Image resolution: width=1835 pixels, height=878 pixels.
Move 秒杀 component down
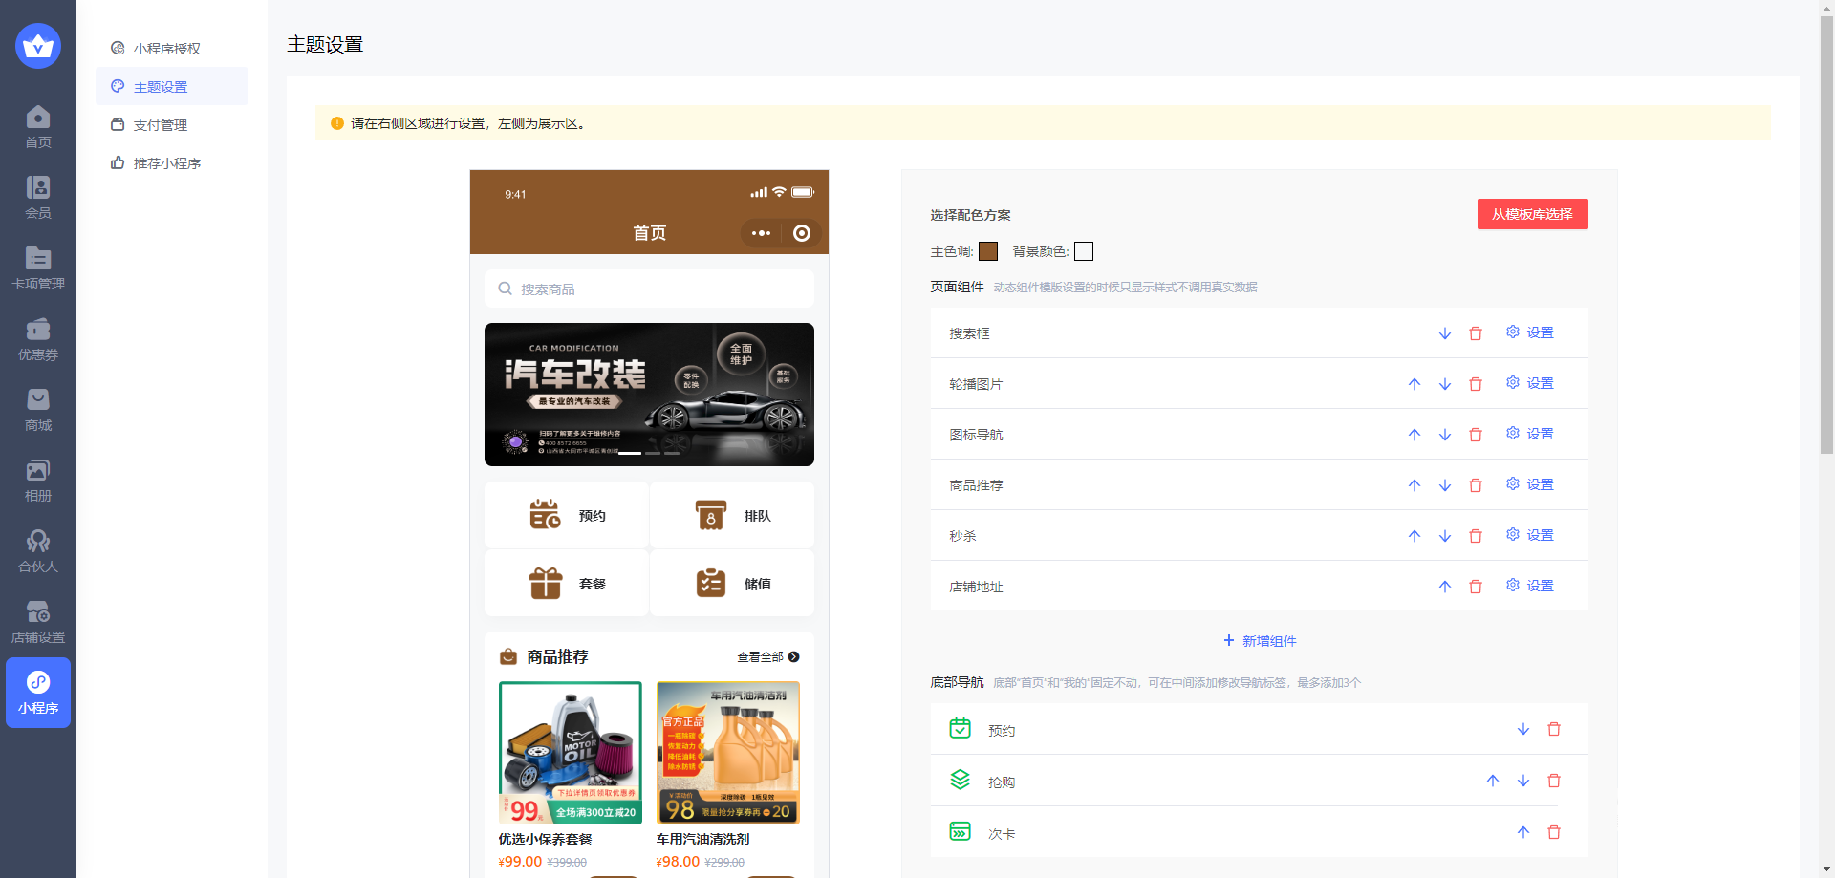click(x=1445, y=536)
